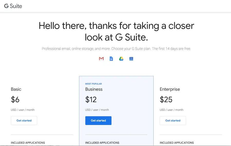This screenshot has width=231, height=146.
Task: Click the Gmail icon
Action: pos(101,59)
